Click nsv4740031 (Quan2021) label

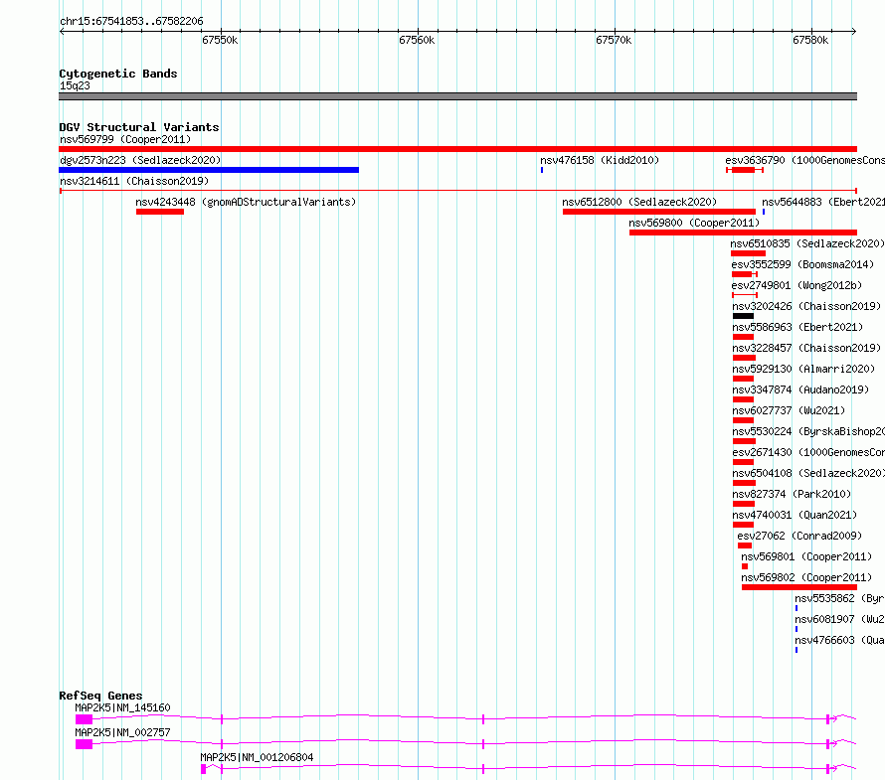pos(795,515)
